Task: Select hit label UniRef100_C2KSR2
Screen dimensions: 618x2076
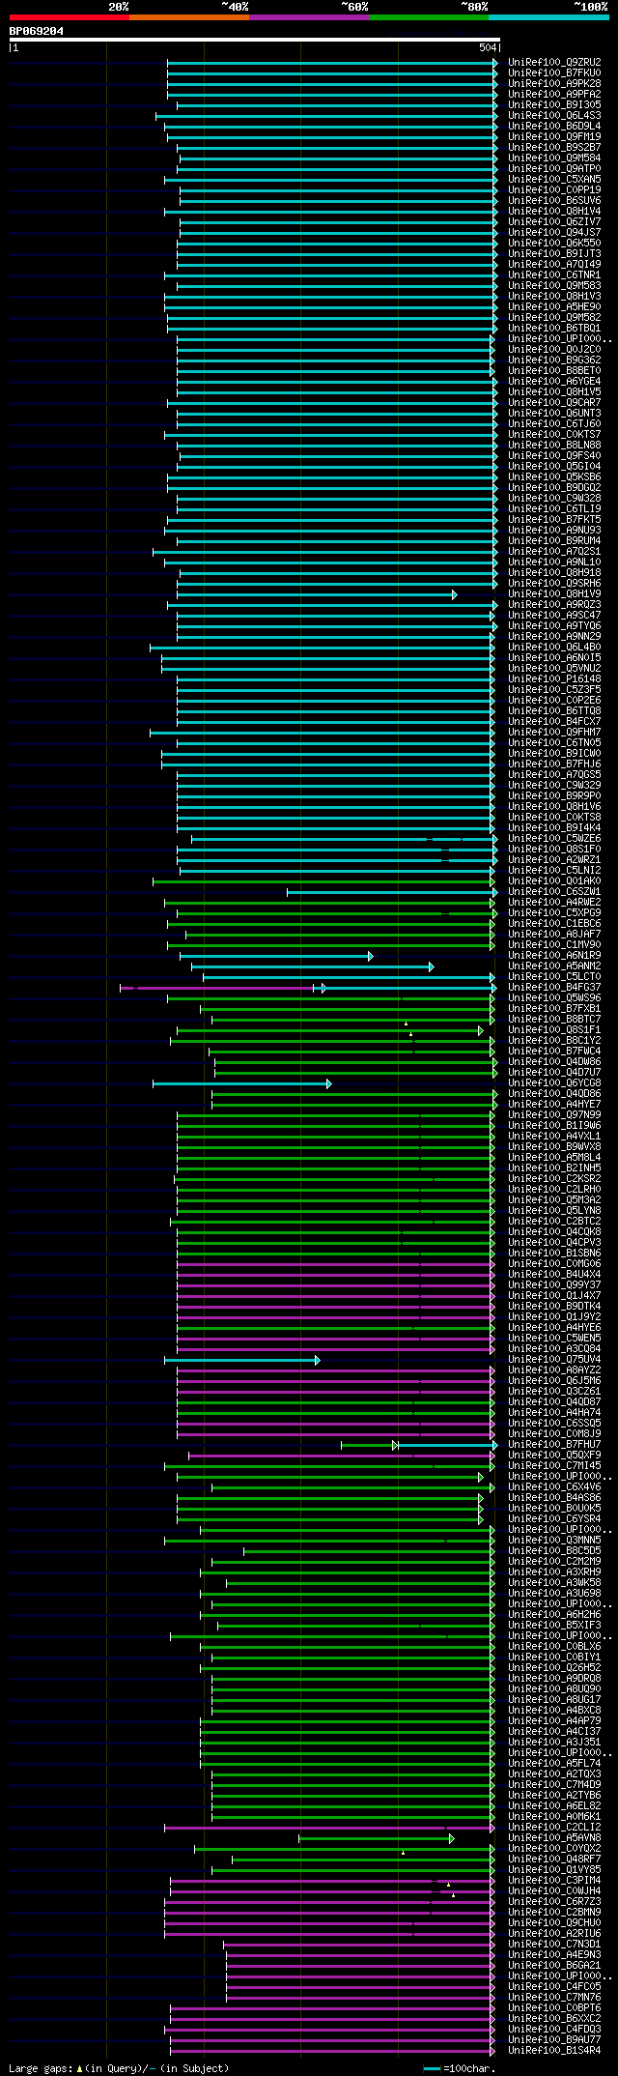Action: [x=554, y=1178]
